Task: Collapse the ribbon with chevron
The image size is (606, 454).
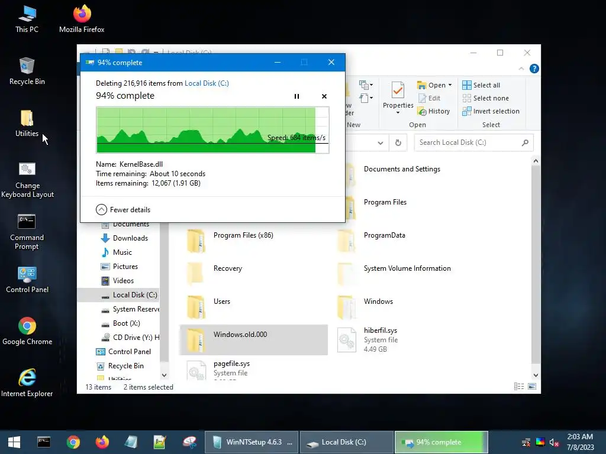Action: [521, 69]
